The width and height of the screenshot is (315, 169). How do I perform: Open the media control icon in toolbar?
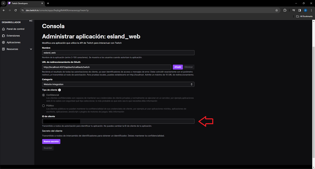pyautogui.click(x=294, y=10)
